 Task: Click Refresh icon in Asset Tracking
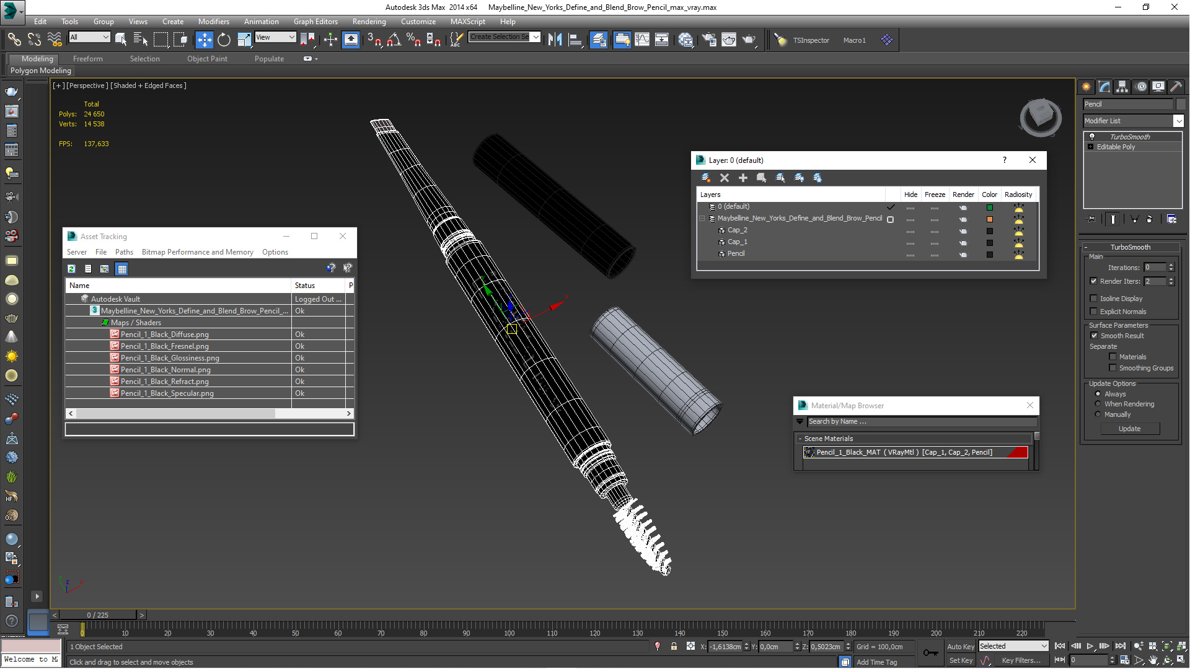(x=71, y=269)
